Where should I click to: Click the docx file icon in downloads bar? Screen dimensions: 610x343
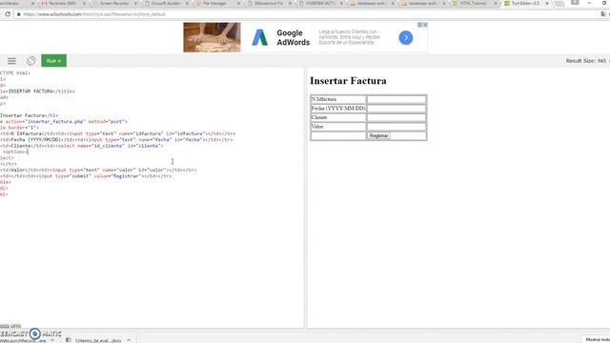click(68, 340)
